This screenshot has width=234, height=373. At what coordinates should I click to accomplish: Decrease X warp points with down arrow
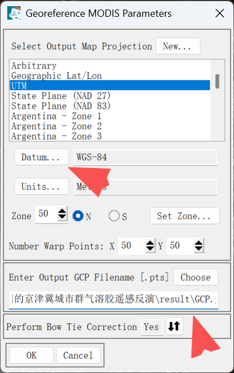coord(150,249)
